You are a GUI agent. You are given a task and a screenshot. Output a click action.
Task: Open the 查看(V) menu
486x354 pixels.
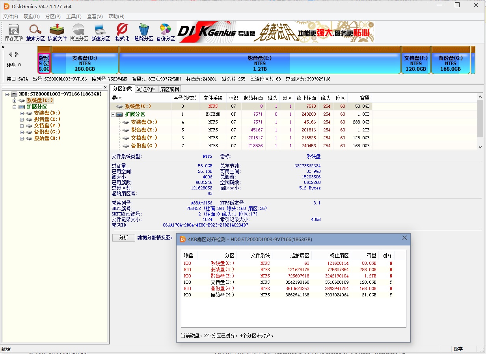[x=95, y=16]
